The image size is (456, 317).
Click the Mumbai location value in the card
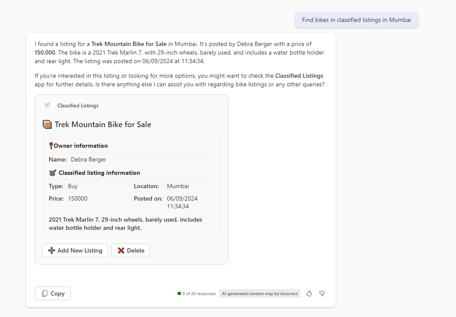click(178, 186)
